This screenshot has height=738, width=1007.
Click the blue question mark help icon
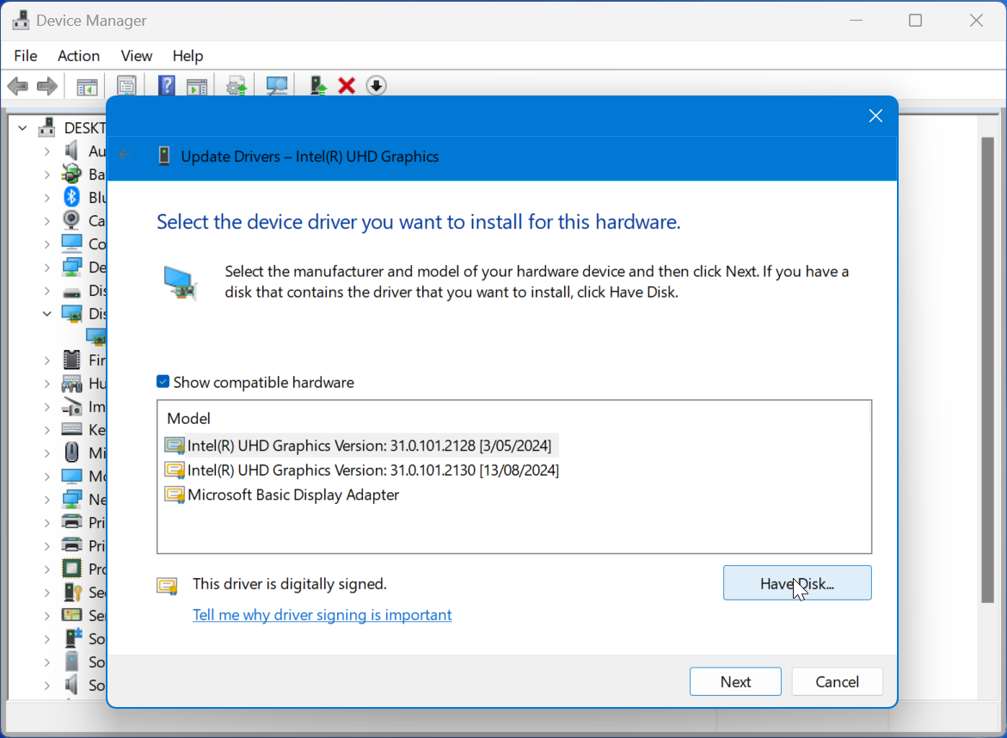coord(166,85)
